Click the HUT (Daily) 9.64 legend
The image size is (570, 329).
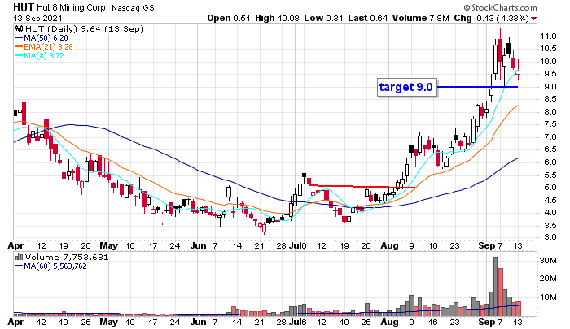pos(85,28)
